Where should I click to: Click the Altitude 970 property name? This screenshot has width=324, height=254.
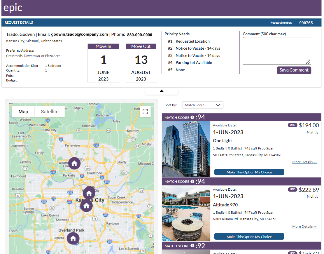coord(225,205)
